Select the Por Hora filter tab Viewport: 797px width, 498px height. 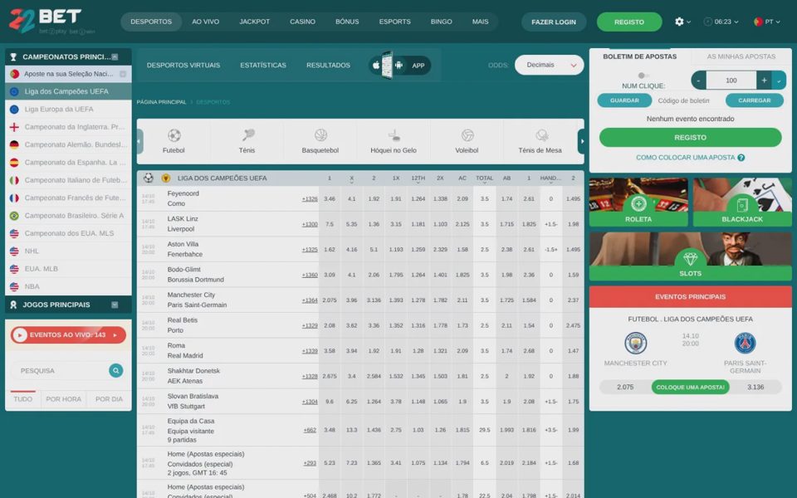tap(64, 399)
